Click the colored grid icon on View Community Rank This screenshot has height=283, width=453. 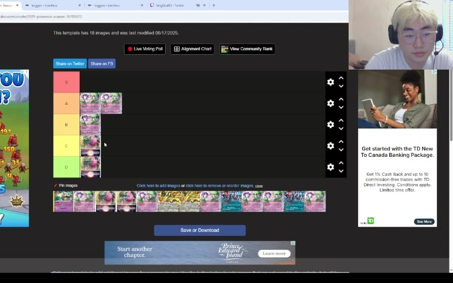pyautogui.click(x=225, y=49)
